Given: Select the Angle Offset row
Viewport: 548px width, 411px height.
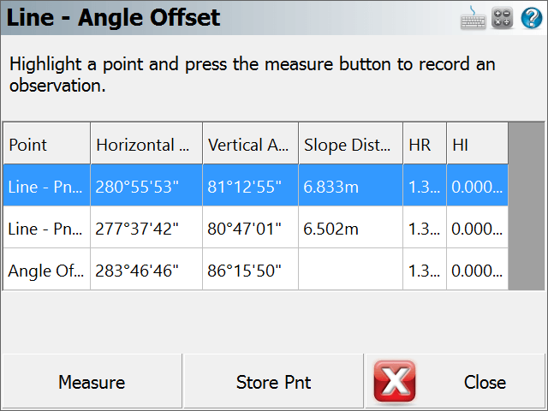Looking at the screenshot, I should coord(256,270).
